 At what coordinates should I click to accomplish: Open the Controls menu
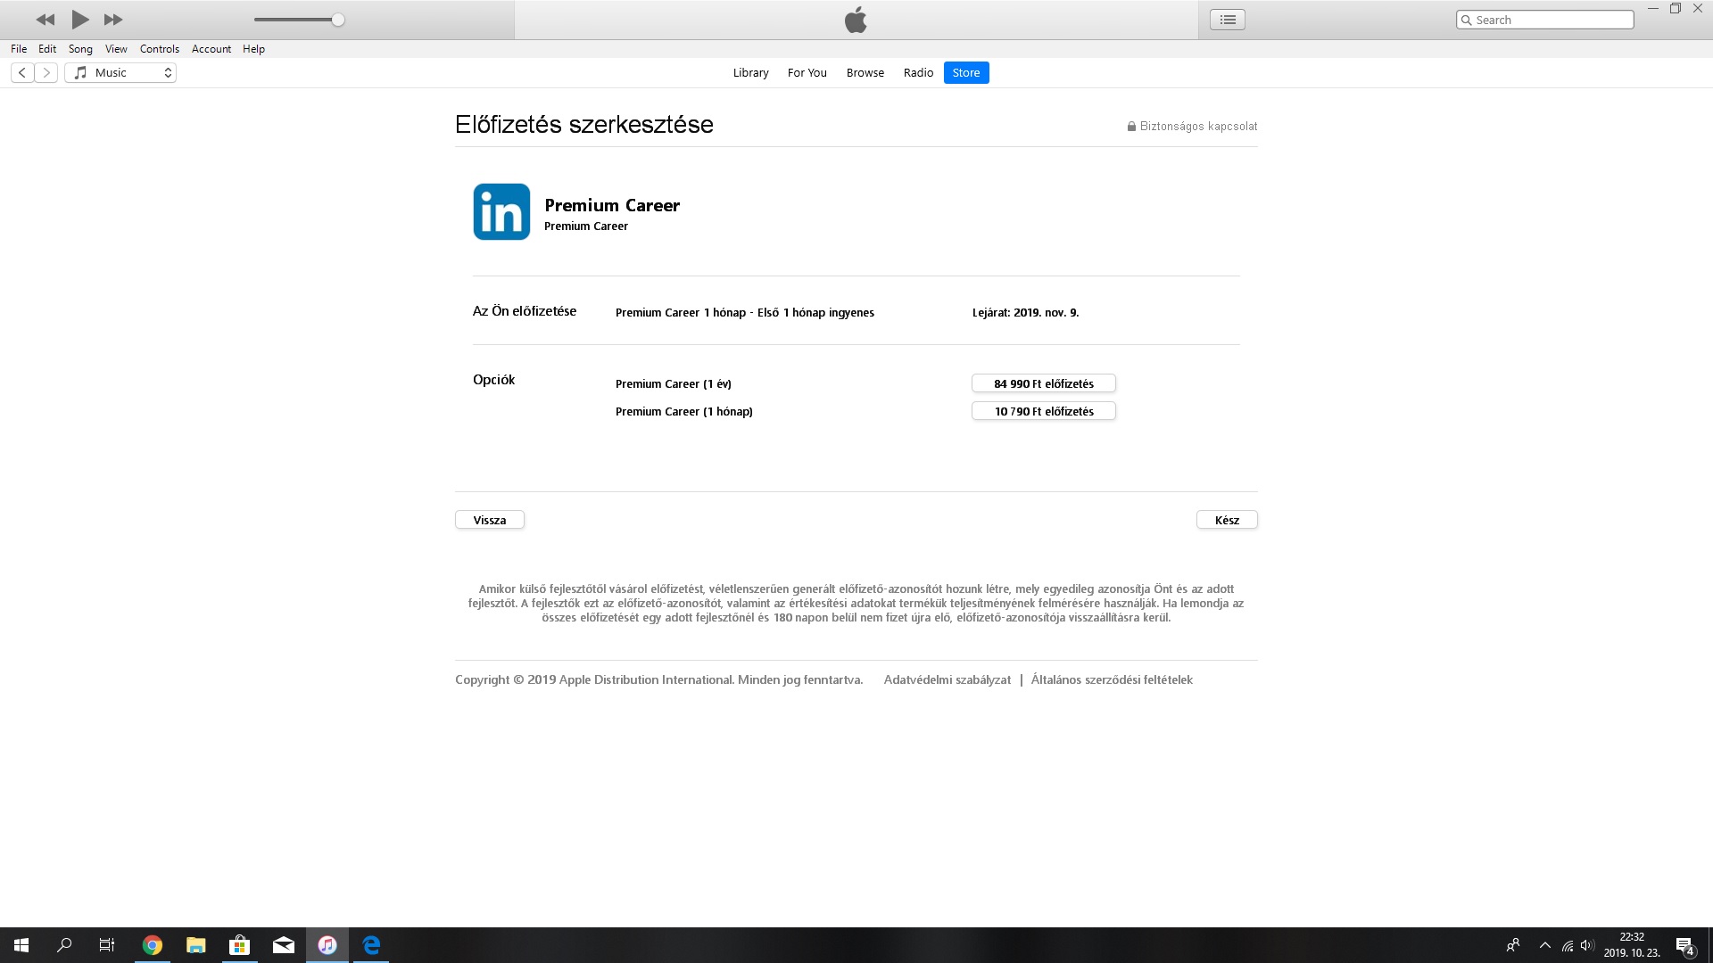[x=160, y=49]
